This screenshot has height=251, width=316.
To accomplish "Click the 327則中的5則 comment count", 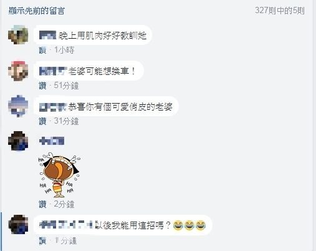I will click(280, 11).
